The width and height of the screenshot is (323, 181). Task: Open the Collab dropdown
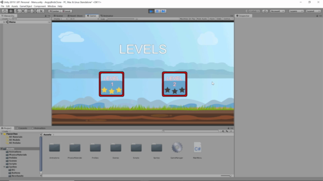pyautogui.click(x=253, y=11)
